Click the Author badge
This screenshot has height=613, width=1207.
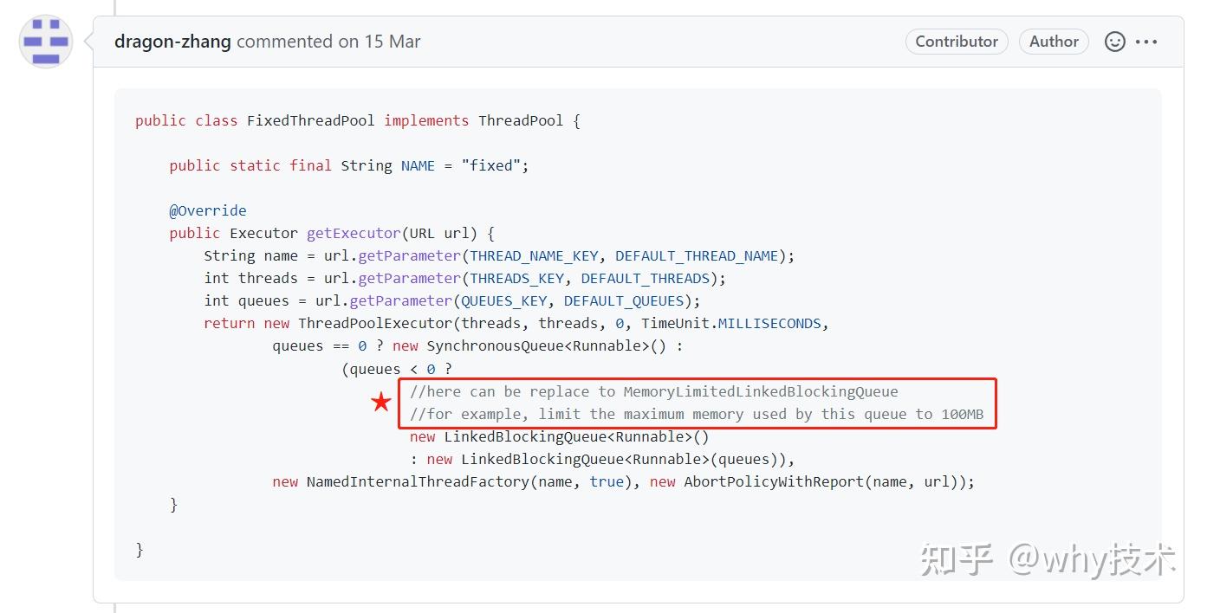[x=1054, y=42]
